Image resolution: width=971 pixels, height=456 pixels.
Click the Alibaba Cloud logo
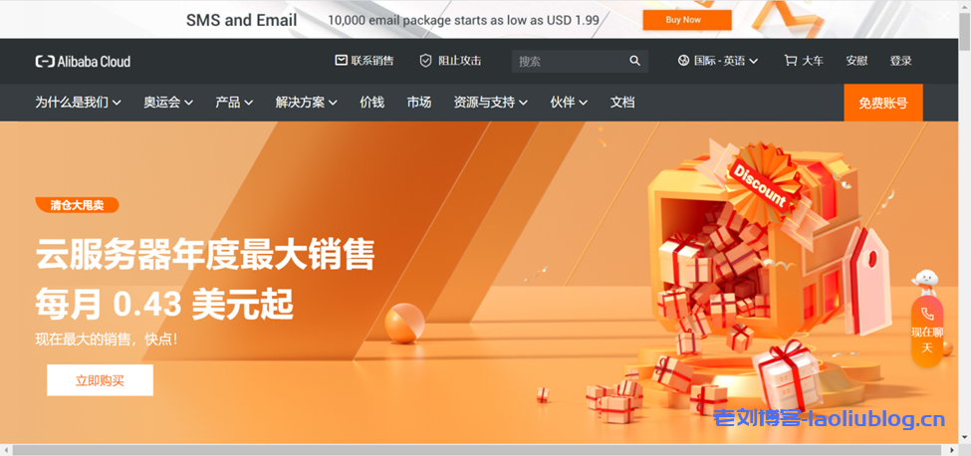pyautogui.click(x=83, y=62)
